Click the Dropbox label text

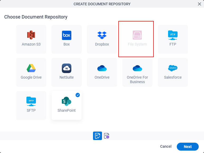pyautogui.click(x=102, y=44)
